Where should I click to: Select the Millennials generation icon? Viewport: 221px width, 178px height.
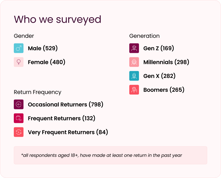coord(134,62)
